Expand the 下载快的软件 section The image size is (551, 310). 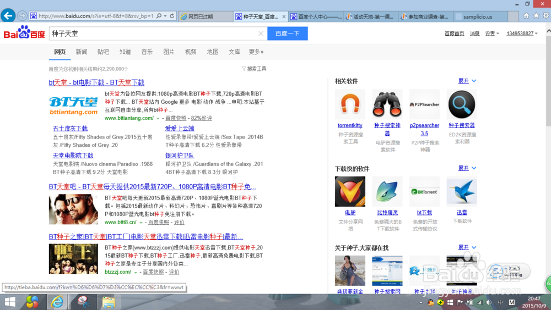467,168
